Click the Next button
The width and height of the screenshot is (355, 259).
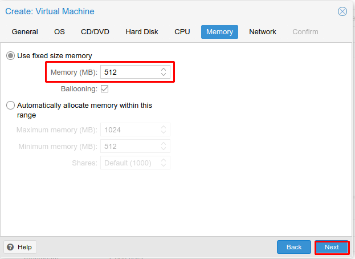[332, 247]
